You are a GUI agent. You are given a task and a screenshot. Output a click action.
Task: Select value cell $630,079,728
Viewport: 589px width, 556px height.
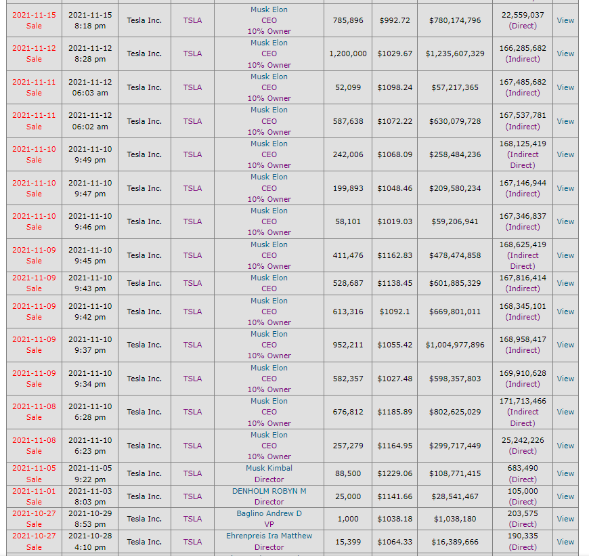pyautogui.click(x=455, y=121)
